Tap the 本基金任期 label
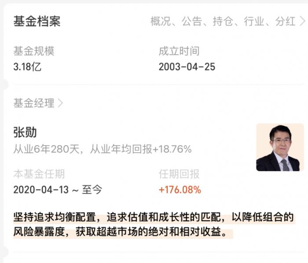Viewport: 308px width, 263px height. click(39, 174)
